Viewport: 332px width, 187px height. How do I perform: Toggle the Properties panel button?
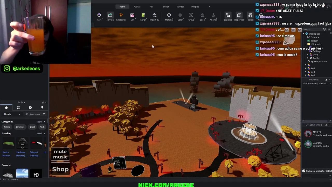point(239,17)
